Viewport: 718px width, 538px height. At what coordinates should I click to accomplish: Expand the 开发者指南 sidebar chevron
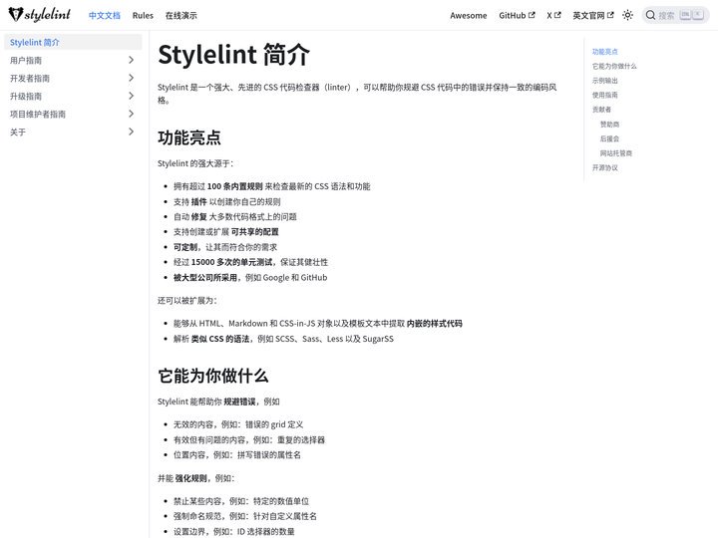pyautogui.click(x=131, y=78)
